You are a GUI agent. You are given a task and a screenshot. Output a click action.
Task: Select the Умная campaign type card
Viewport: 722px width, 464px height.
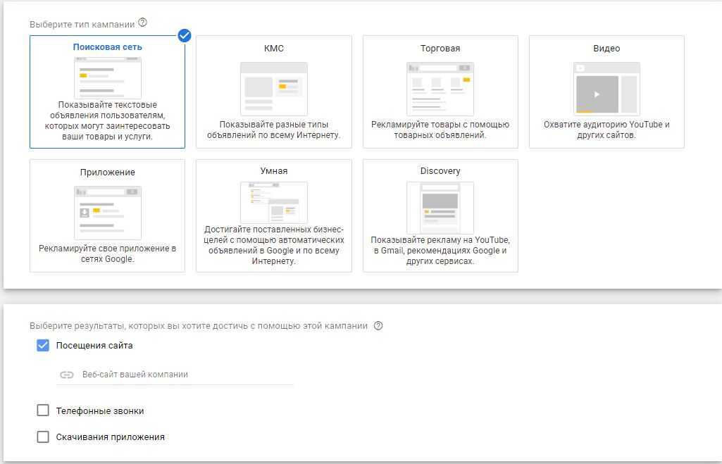[x=273, y=215]
